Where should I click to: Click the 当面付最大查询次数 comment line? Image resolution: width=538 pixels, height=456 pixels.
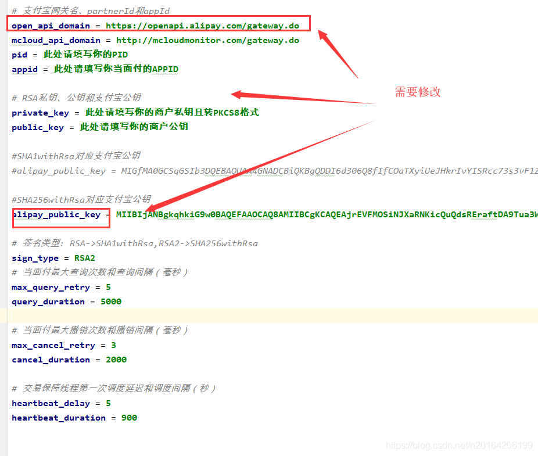click(x=99, y=272)
